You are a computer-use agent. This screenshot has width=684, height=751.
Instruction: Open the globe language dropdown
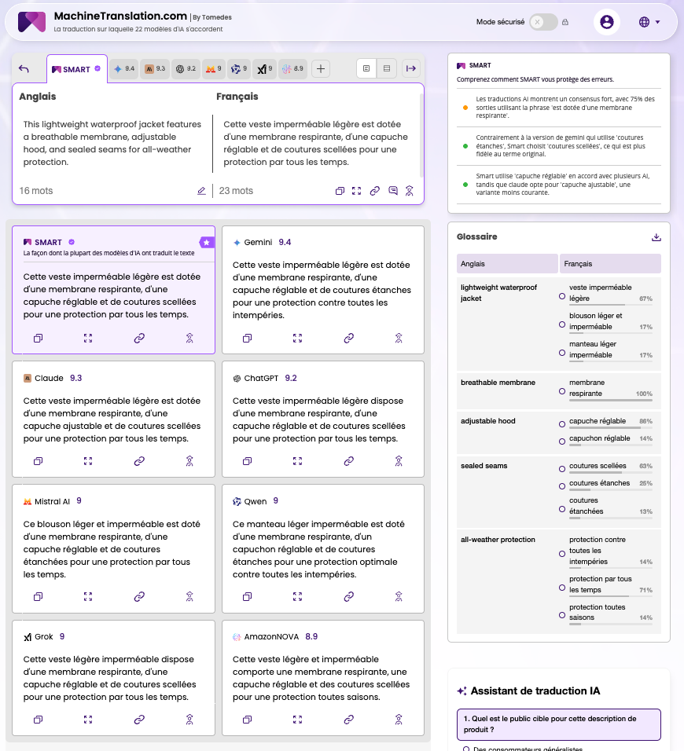(649, 22)
